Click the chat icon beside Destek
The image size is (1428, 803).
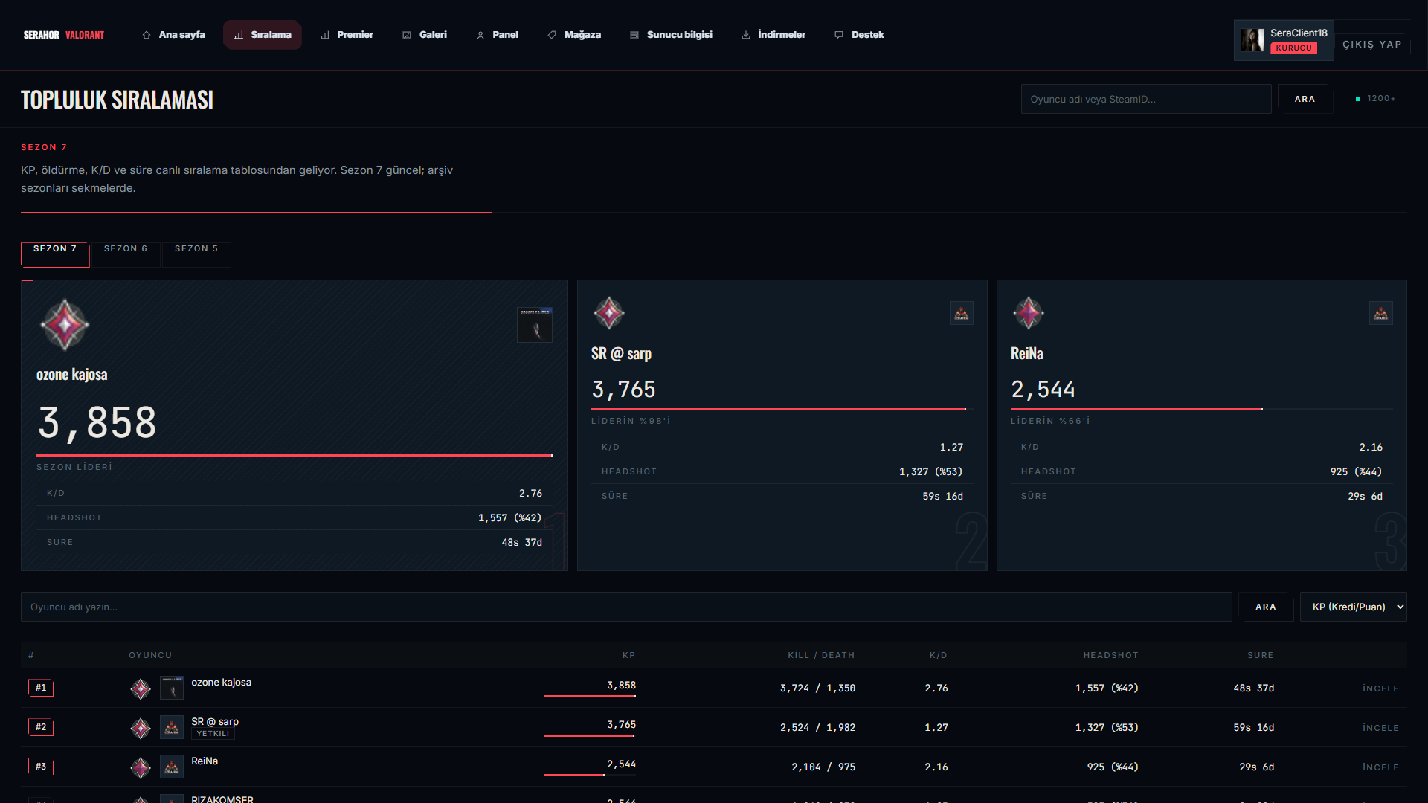[x=839, y=35]
